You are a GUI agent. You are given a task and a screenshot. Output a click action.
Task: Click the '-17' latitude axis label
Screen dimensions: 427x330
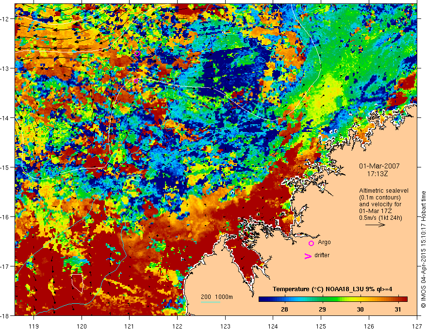click(x=5, y=266)
